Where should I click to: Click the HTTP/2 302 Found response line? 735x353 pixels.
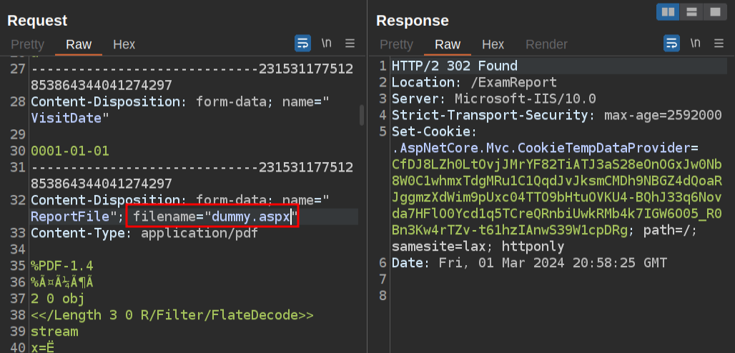click(454, 66)
